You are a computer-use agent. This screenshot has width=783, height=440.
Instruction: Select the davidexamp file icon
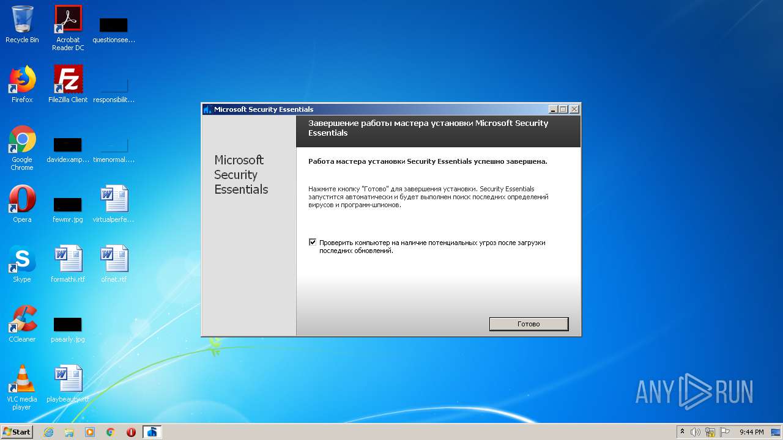tap(68, 149)
